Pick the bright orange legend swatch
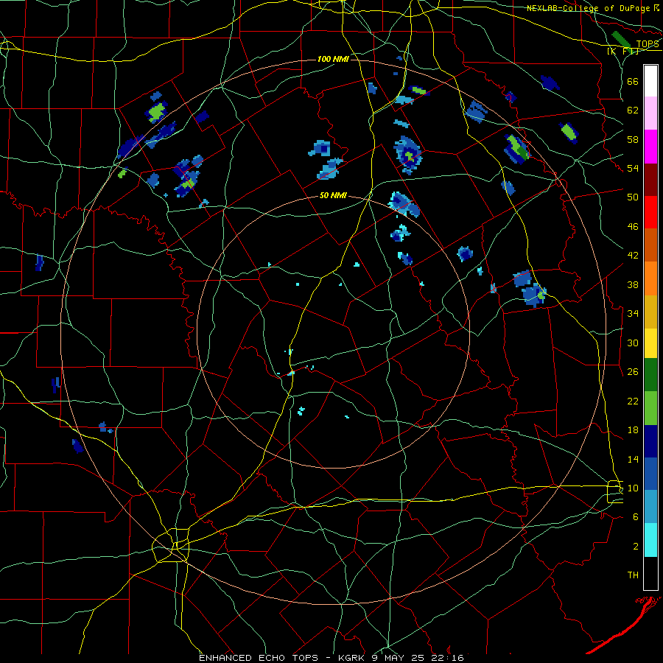Image resolution: width=663 pixels, height=663 pixels. 650,278
